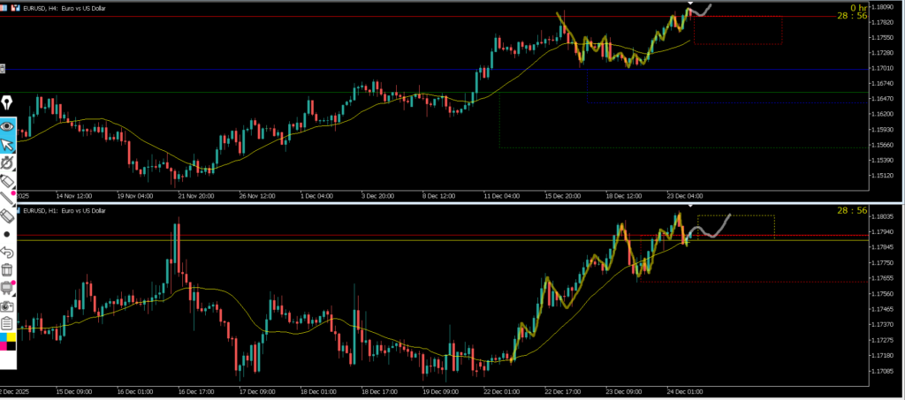Image resolution: width=905 pixels, height=400 pixels.
Task: Click the black dot pen size selector
Action: coord(7,234)
